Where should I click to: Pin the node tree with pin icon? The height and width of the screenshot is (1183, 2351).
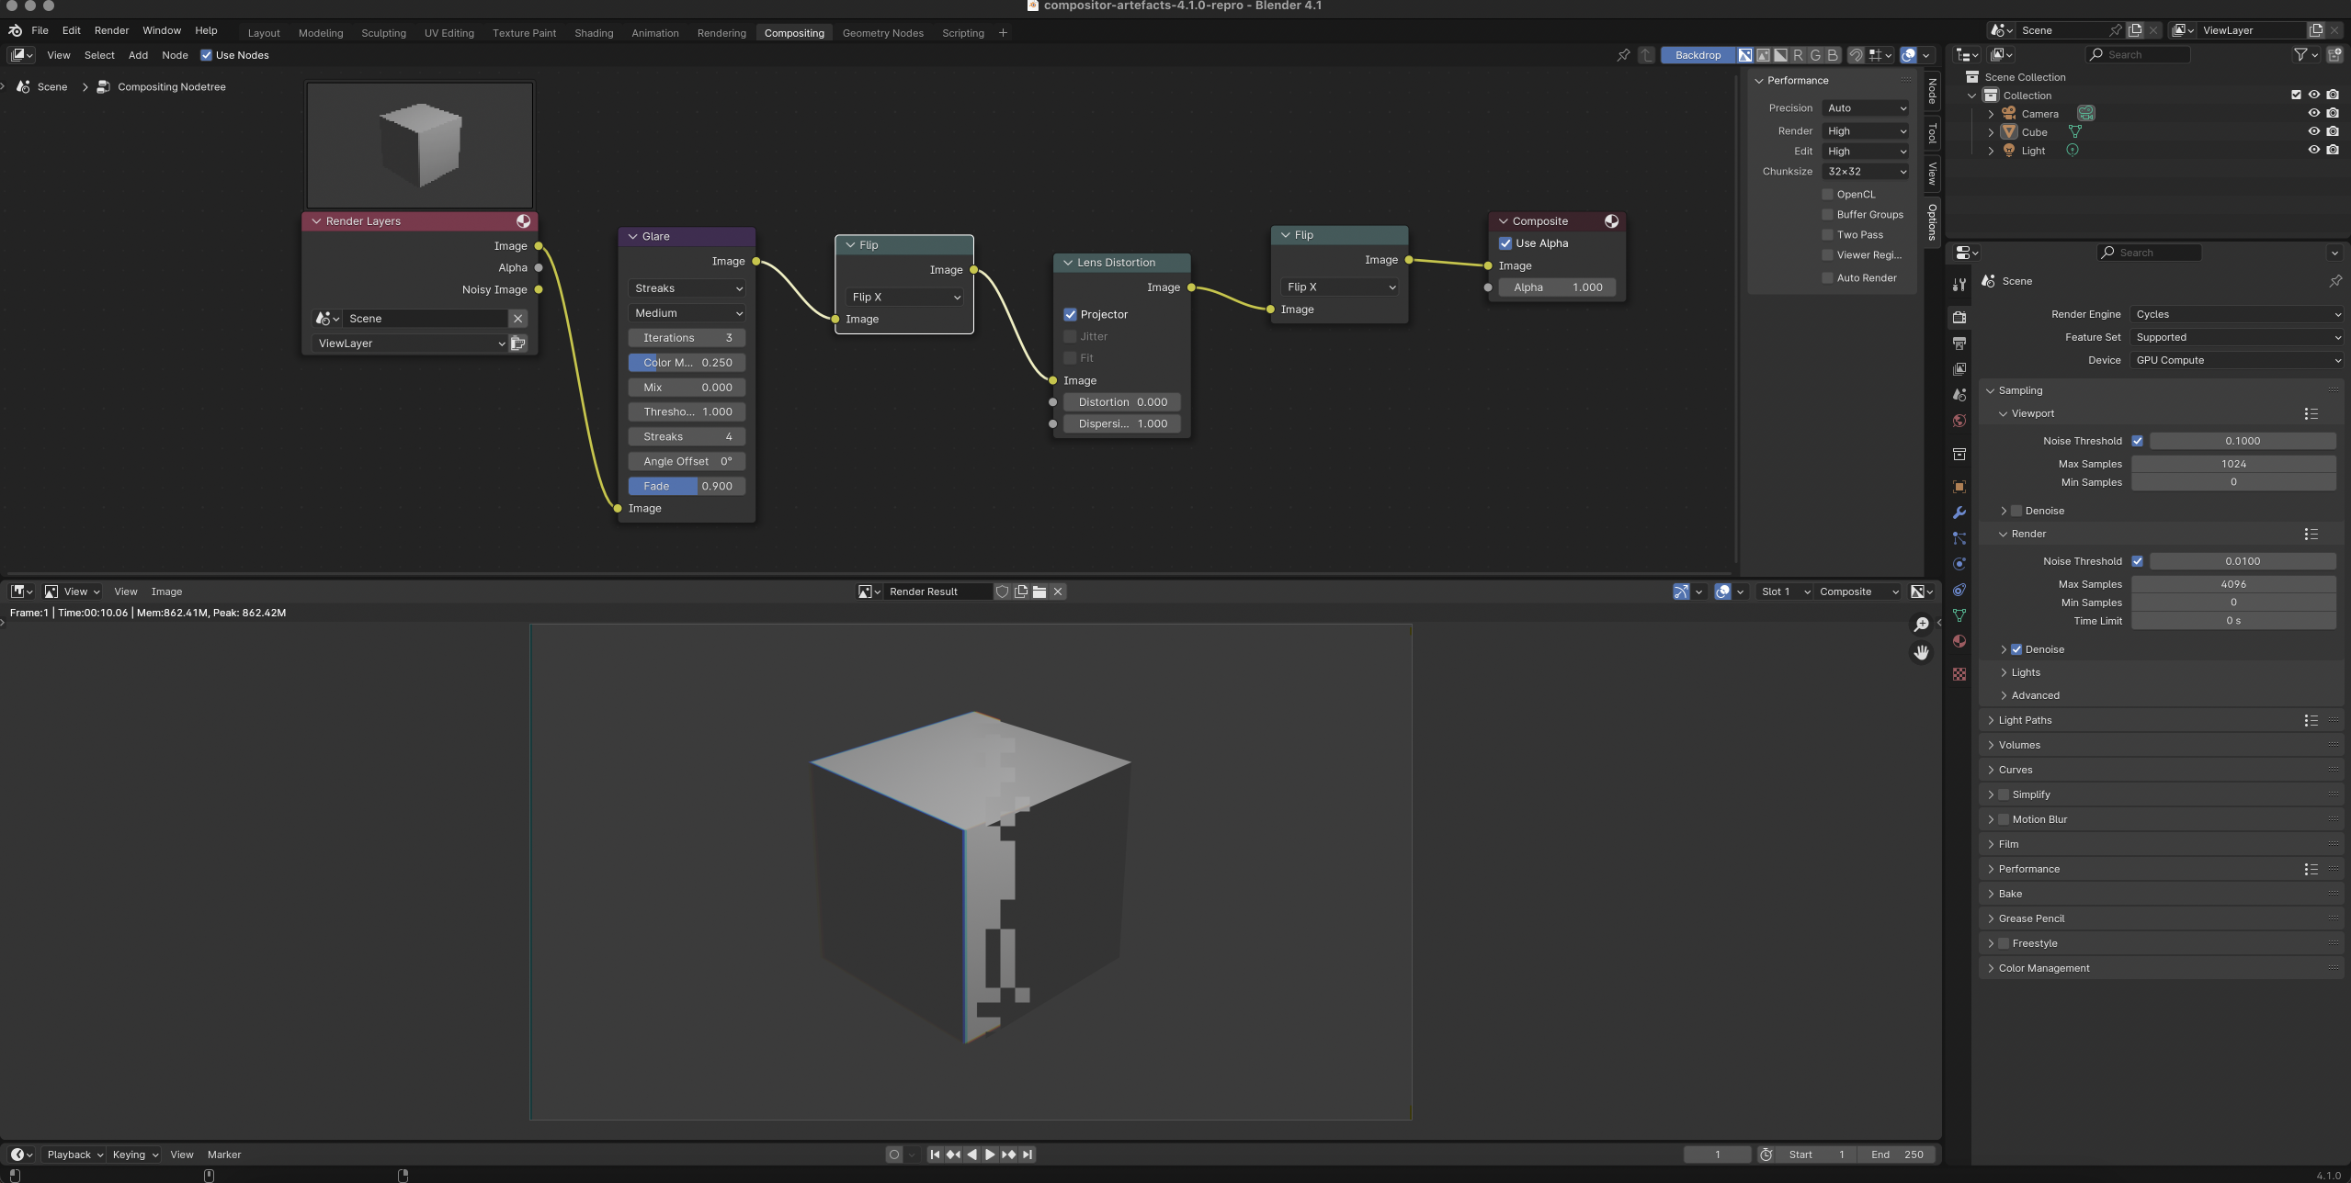coord(1624,55)
